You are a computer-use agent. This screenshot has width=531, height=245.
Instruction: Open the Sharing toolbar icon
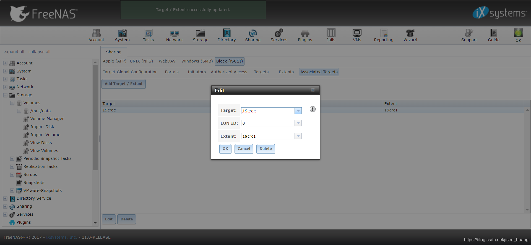(253, 35)
